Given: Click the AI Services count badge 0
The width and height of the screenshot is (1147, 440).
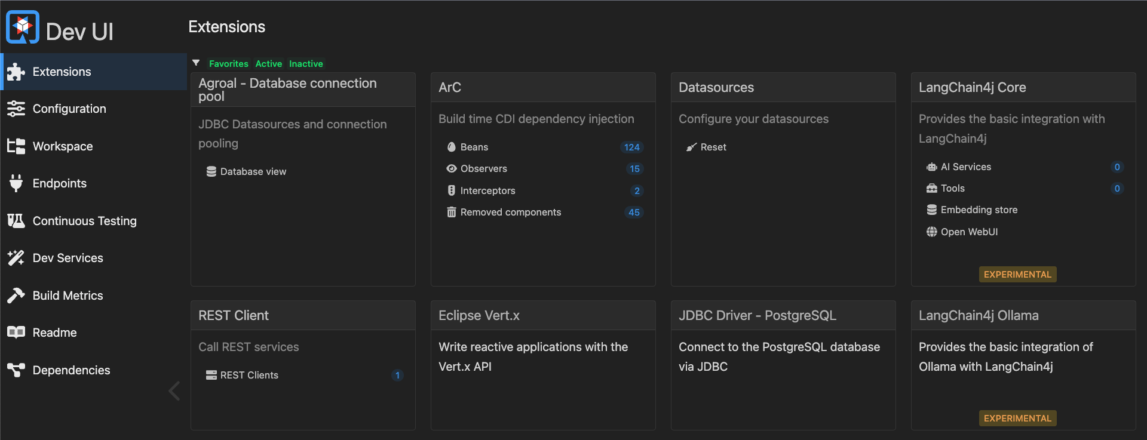Looking at the screenshot, I should click(1117, 167).
